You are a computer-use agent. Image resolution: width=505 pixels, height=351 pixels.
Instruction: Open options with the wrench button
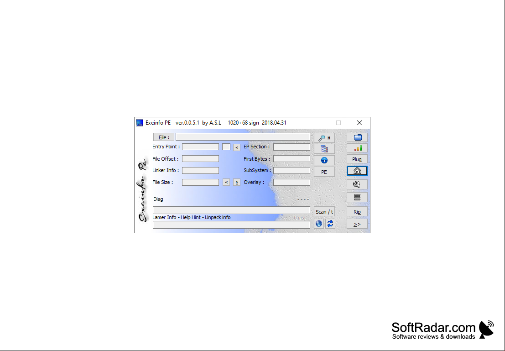[x=357, y=184]
